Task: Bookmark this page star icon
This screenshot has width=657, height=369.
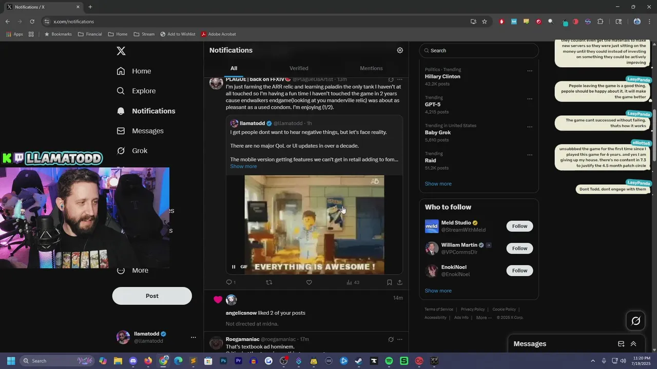Action: 485,22
